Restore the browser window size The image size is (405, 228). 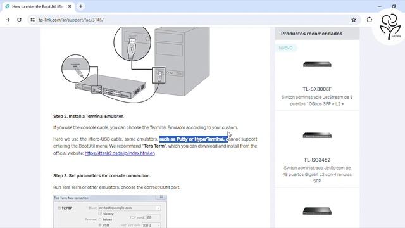tap(394, 6)
